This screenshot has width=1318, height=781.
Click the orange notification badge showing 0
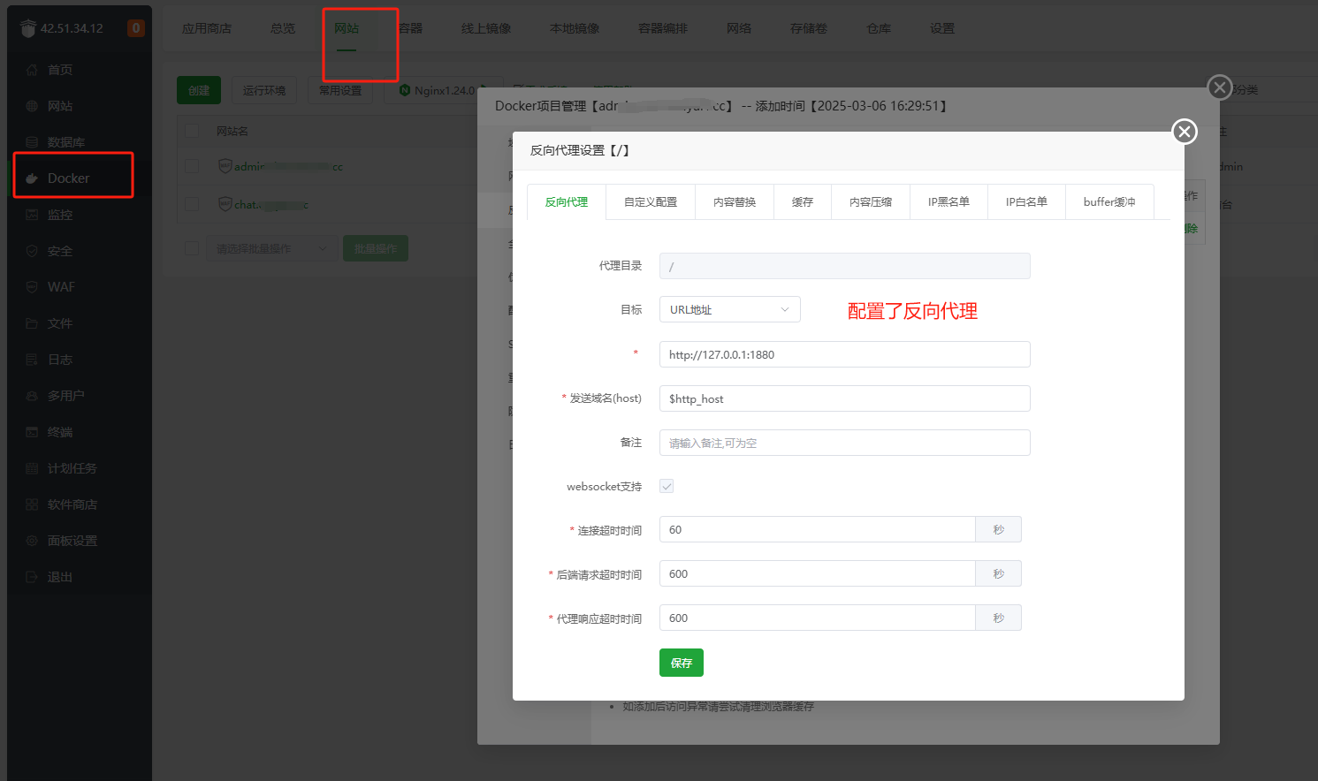tap(135, 28)
